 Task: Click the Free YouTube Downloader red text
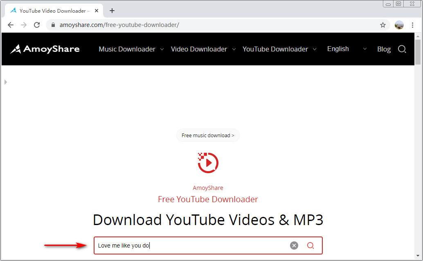[208, 199]
